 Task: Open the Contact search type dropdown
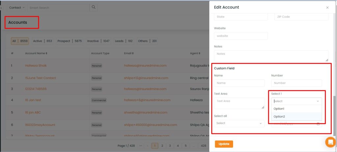16,7
